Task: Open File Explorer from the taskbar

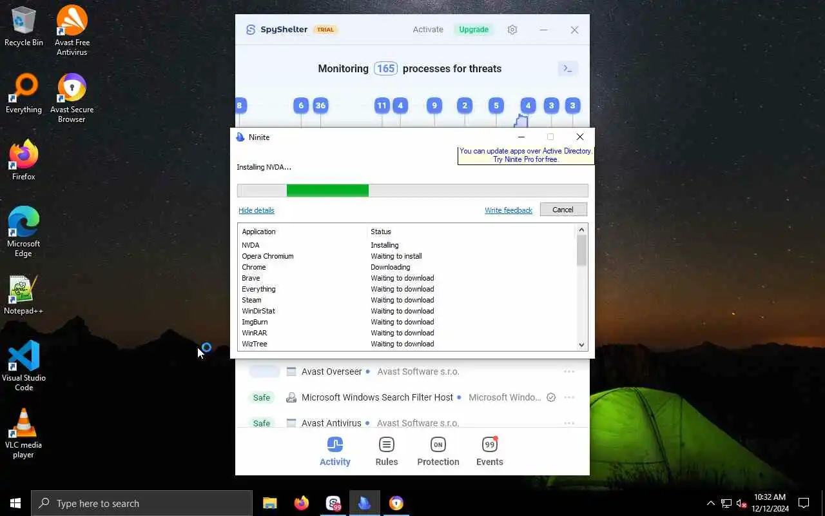Action: point(270,503)
